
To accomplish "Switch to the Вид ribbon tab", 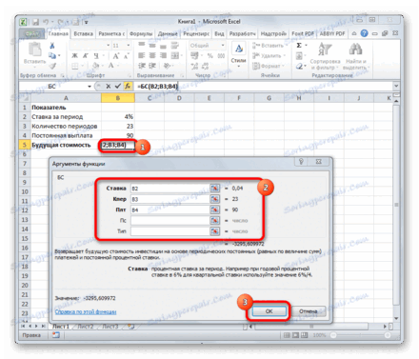I will (219, 33).
